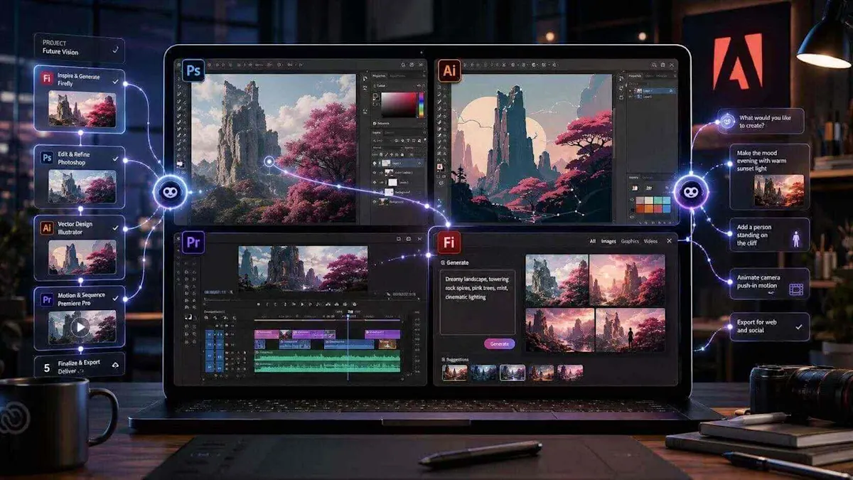
Task: Click the film strip icon in 'Animate camera' card
Action: click(795, 289)
